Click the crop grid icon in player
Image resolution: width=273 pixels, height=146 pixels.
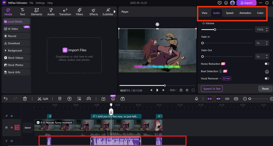[x=187, y=90]
